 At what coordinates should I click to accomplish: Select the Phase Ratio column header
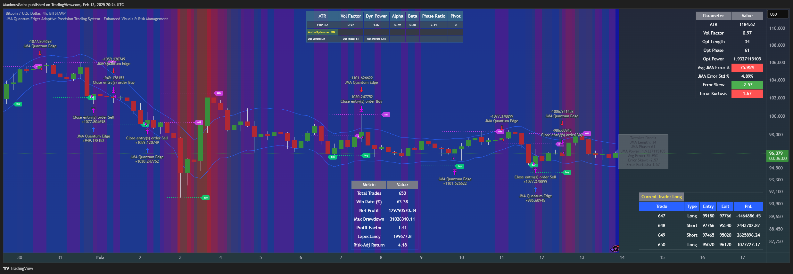(x=434, y=16)
